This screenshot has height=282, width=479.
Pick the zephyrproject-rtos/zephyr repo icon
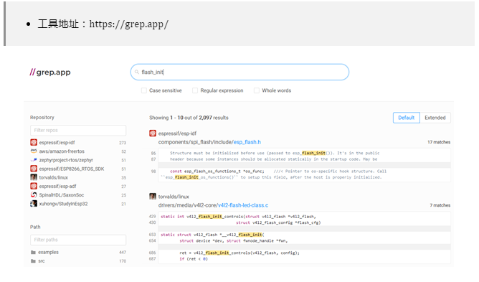pos(34,160)
